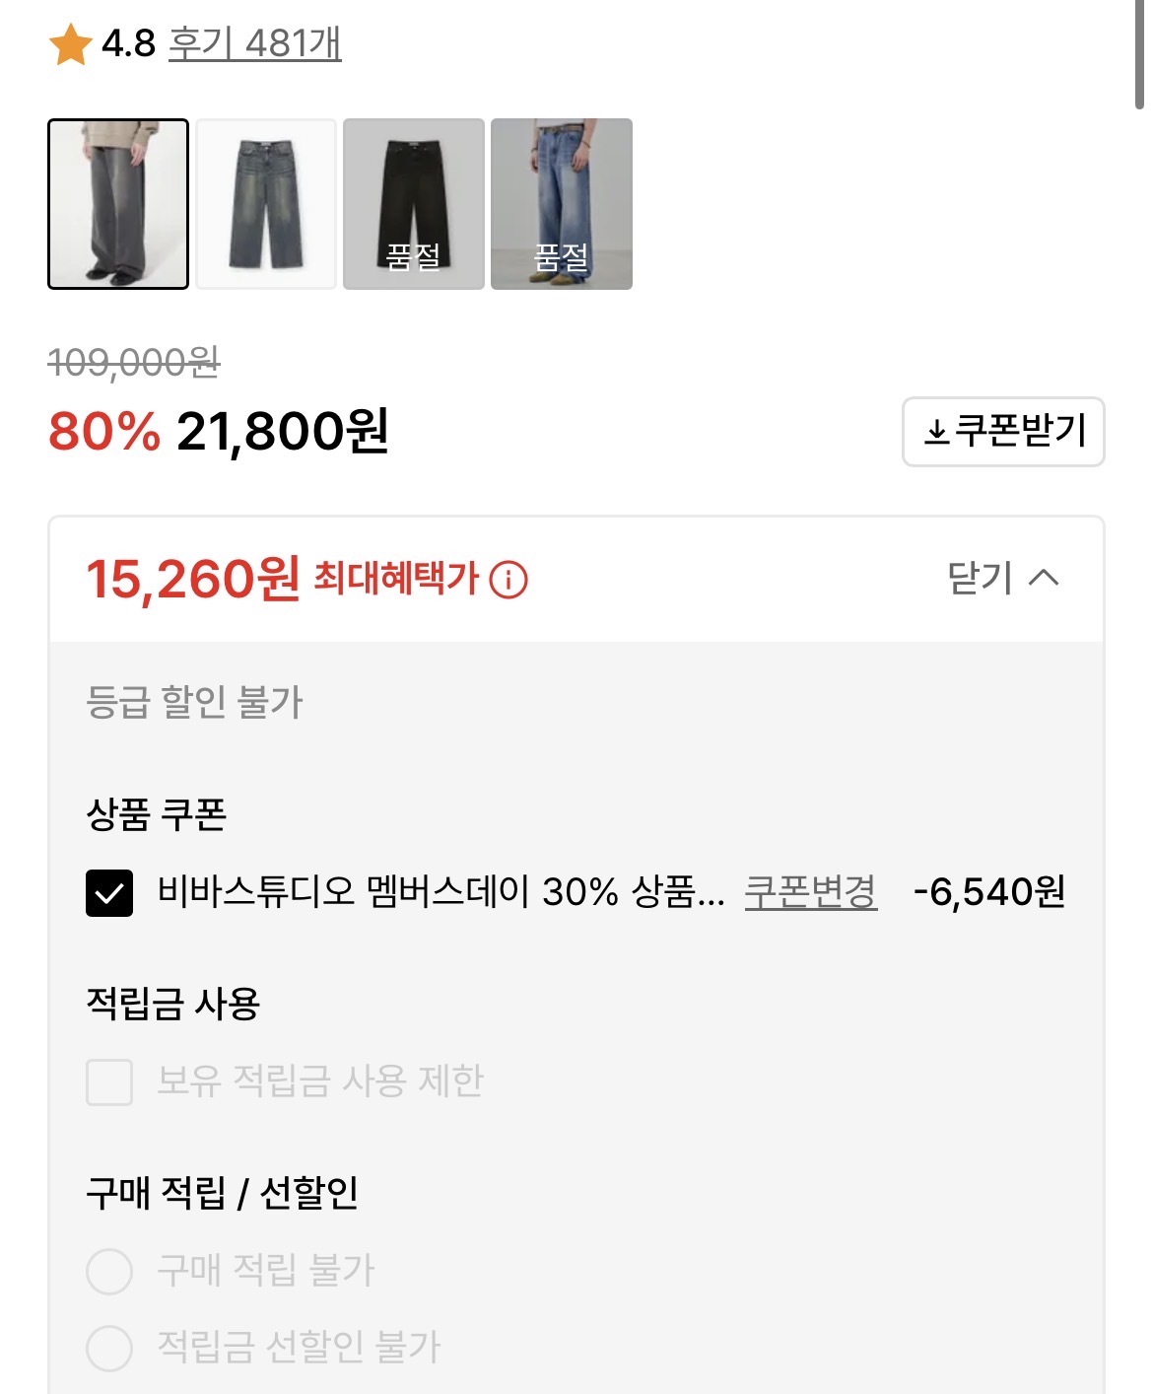Click the 비바스튜디오 멤버스데이 30% coupon name
This screenshot has height=1394, width=1153.
[441, 892]
